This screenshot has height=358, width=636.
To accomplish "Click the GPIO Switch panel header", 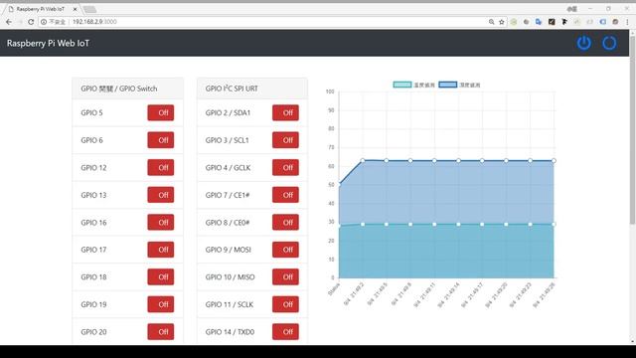I will 127,89.
